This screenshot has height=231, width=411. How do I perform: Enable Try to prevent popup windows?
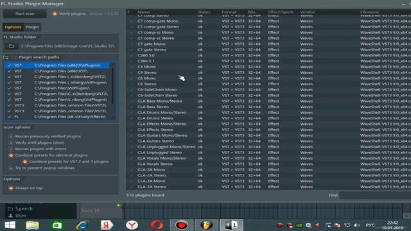11,168
